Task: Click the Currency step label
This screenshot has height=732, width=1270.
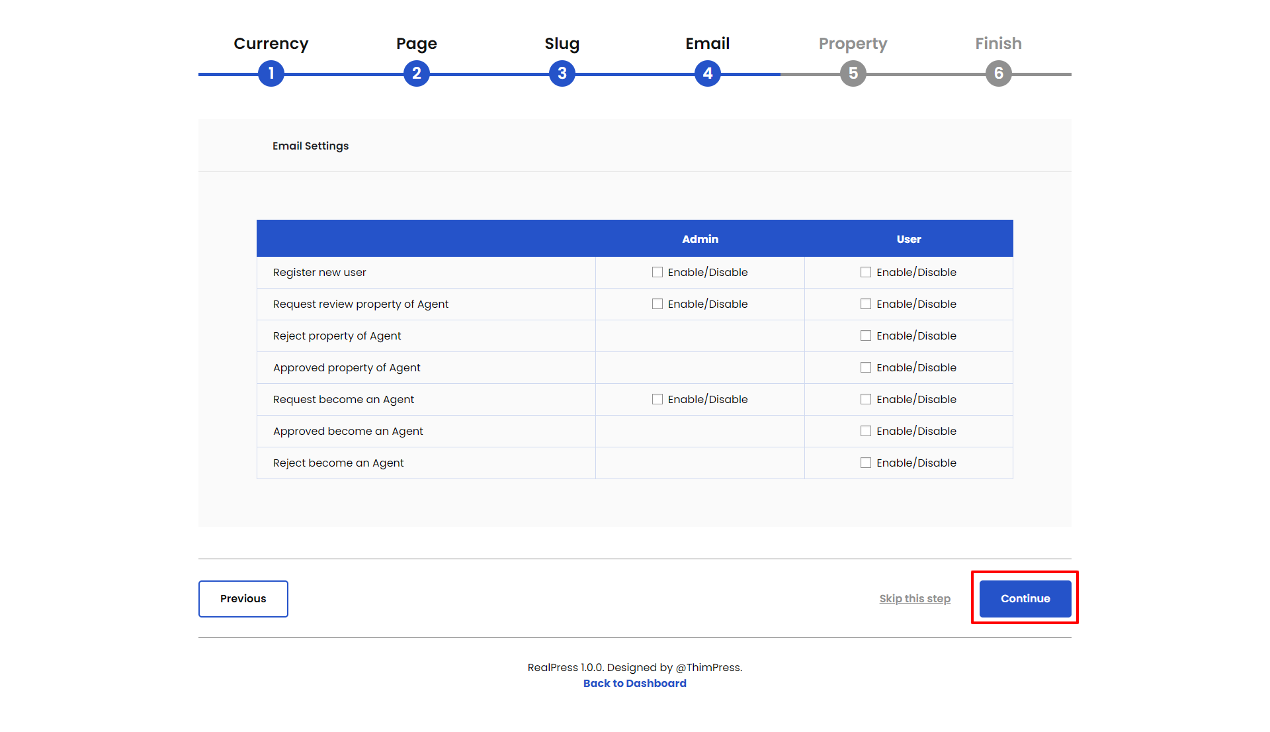Action: coord(271,44)
